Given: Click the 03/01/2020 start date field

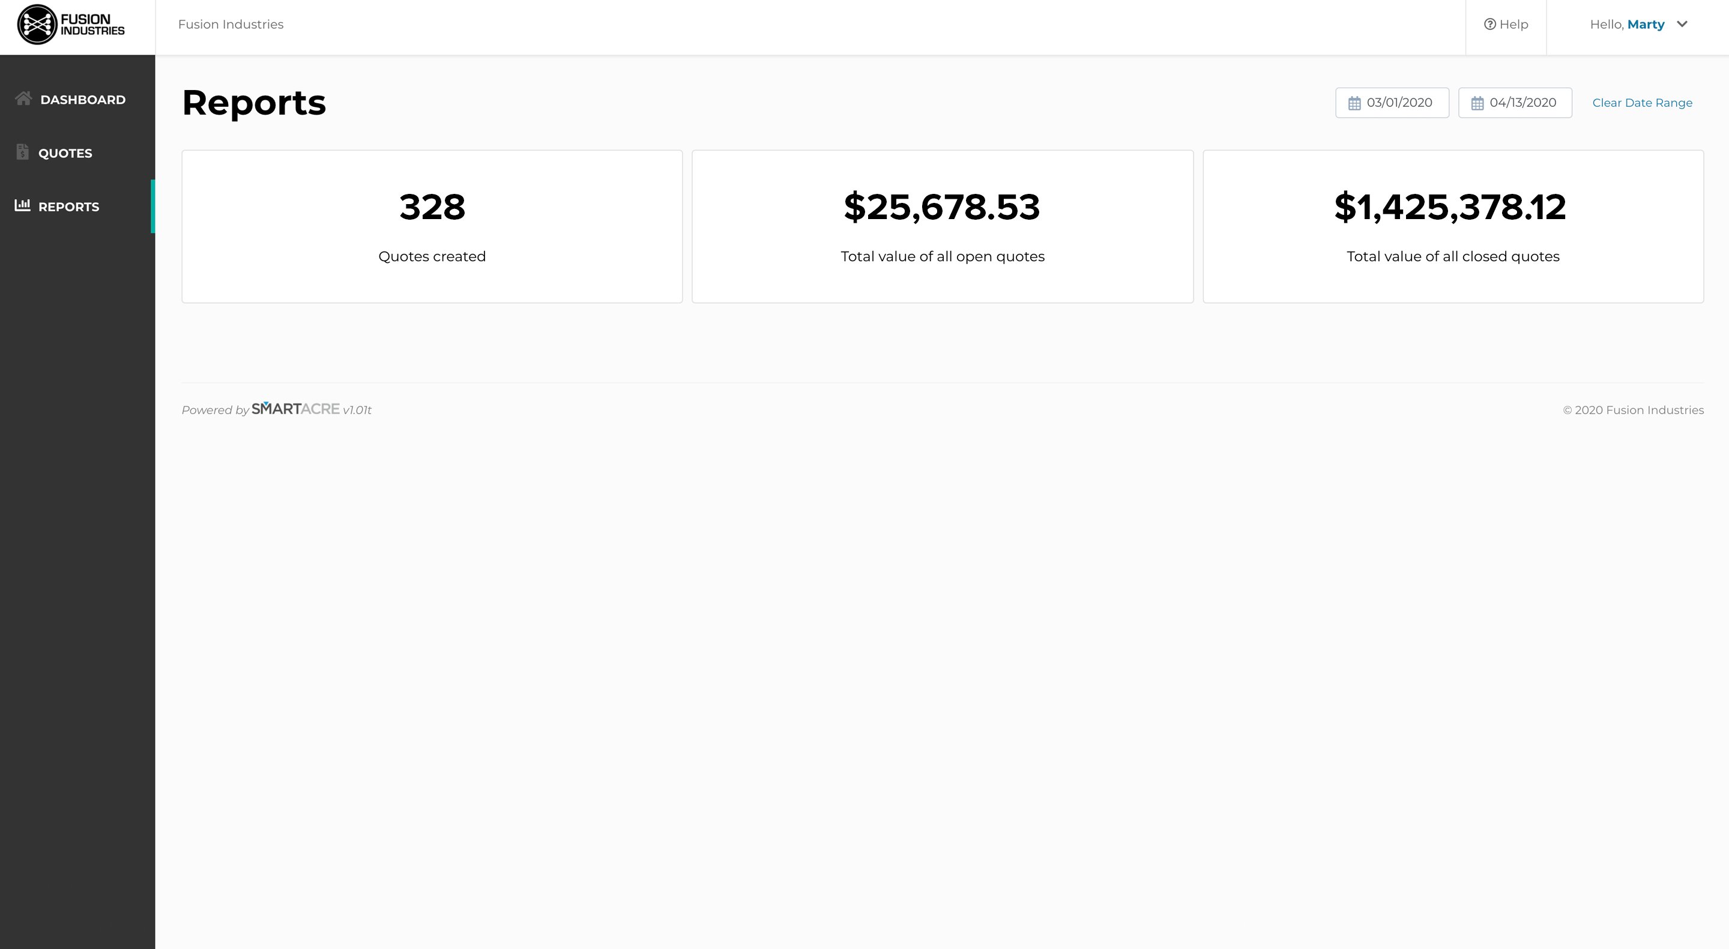Looking at the screenshot, I should tap(1392, 103).
